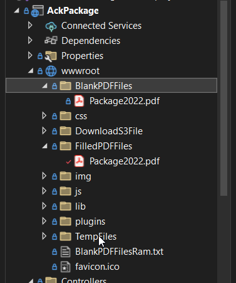
Task: Expand the DownloadS3File folder
Action: pyautogui.click(x=44, y=131)
